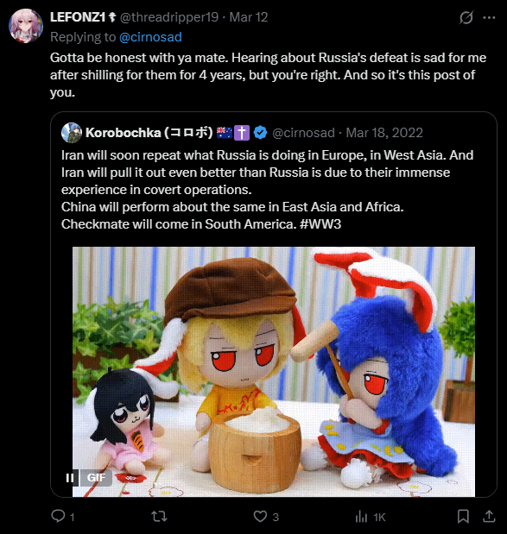Repost this tweet via the retweet icon
The width and height of the screenshot is (507, 534).
[x=159, y=516]
